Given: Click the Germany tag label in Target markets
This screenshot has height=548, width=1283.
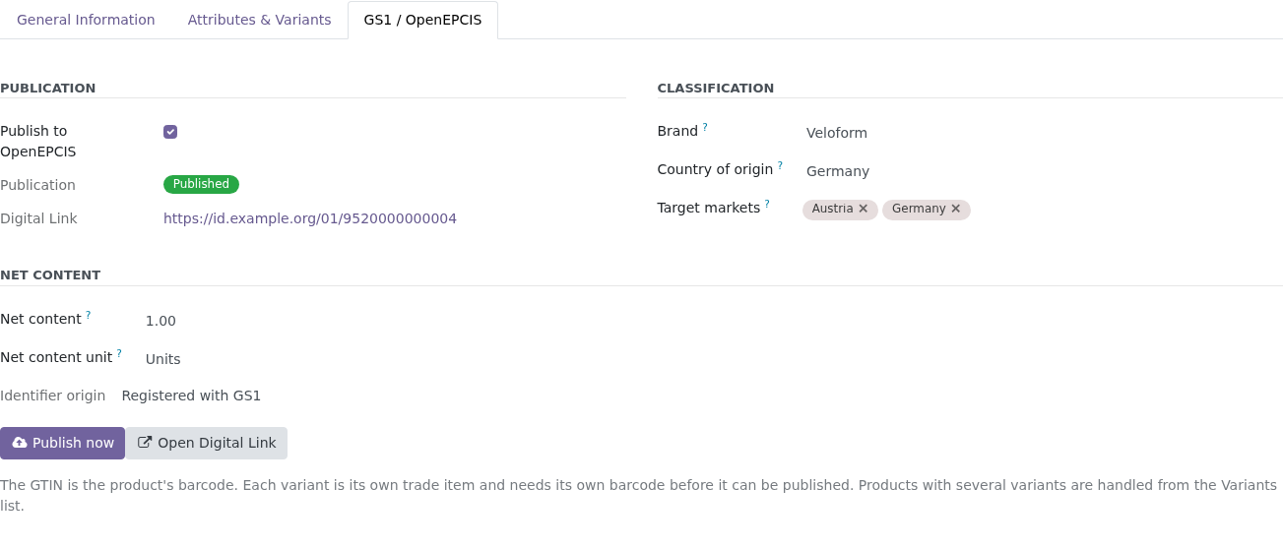Looking at the screenshot, I should coord(919,209).
